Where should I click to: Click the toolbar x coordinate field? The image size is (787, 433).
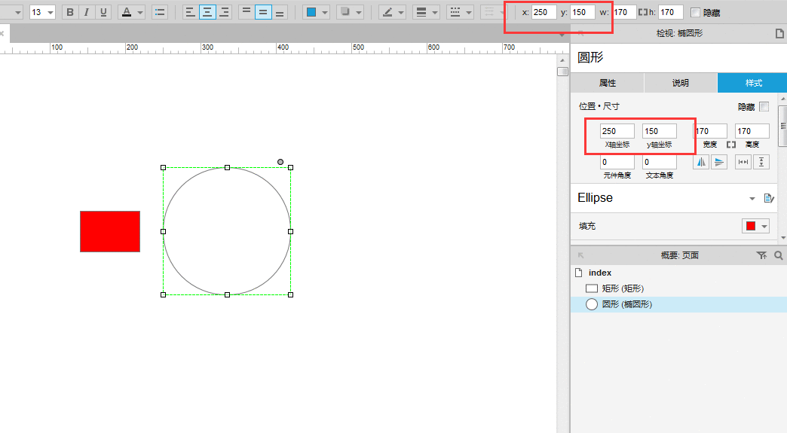pos(544,12)
